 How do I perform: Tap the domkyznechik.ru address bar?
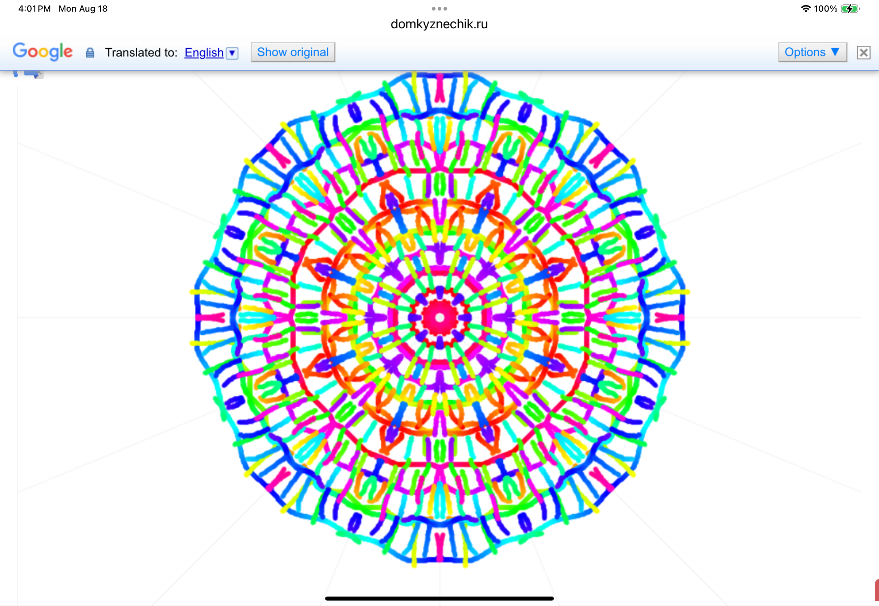(x=439, y=24)
